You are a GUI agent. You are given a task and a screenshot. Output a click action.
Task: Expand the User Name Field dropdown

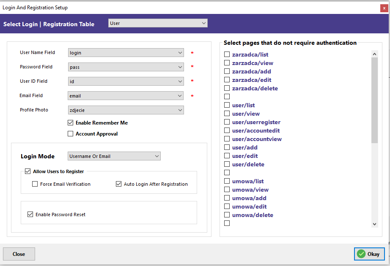coord(126,53)
